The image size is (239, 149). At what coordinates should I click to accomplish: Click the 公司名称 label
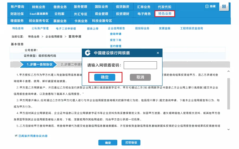tap(31, 50)
